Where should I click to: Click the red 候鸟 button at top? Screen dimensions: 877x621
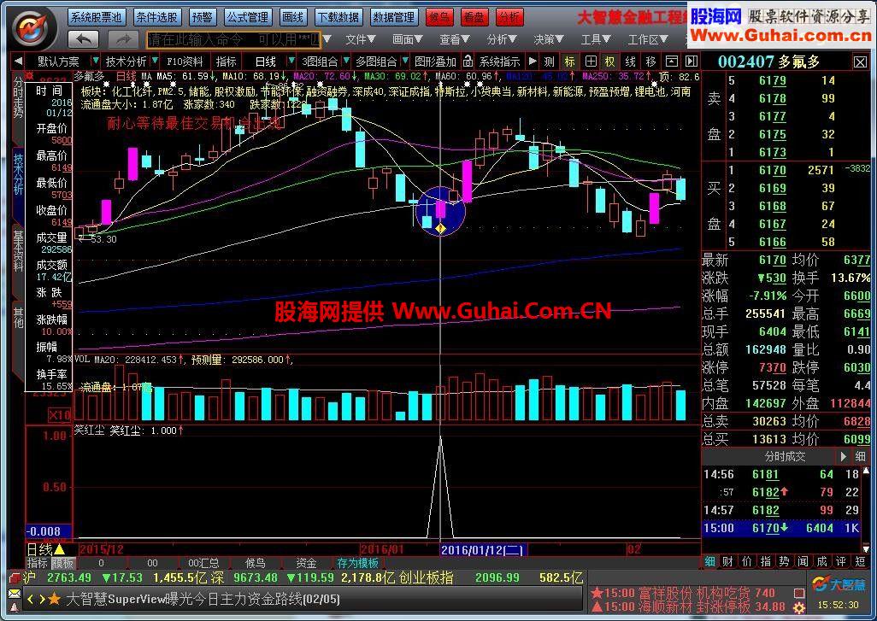439,17
